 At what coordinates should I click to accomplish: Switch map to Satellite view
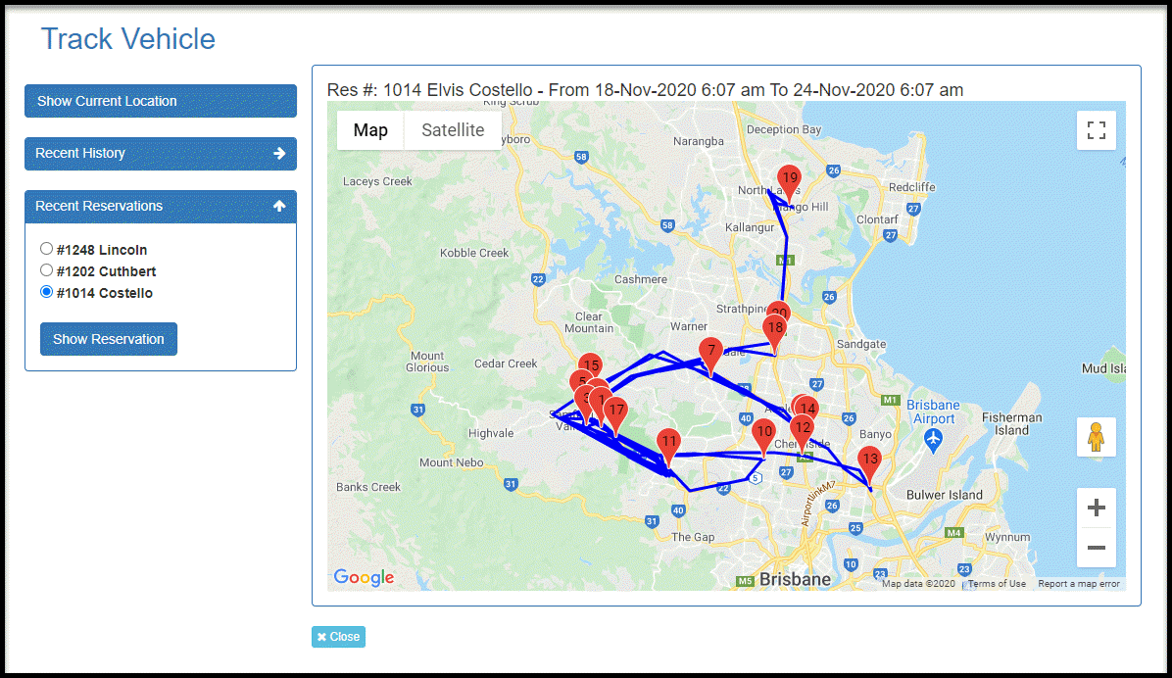coord(453,130)
